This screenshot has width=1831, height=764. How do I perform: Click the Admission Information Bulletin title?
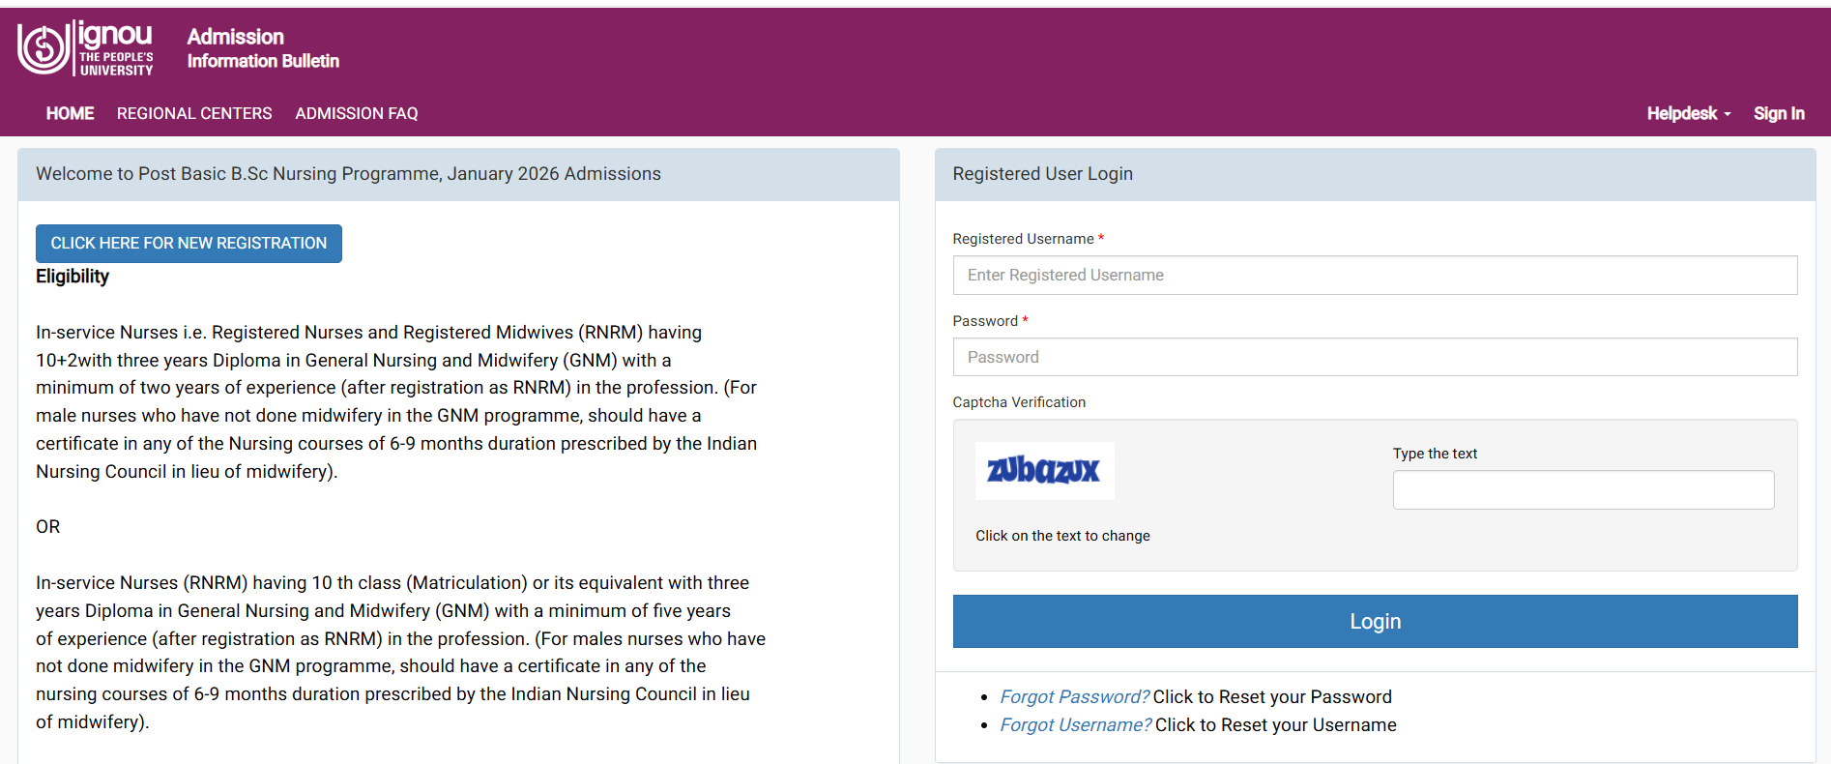(263, 48)
